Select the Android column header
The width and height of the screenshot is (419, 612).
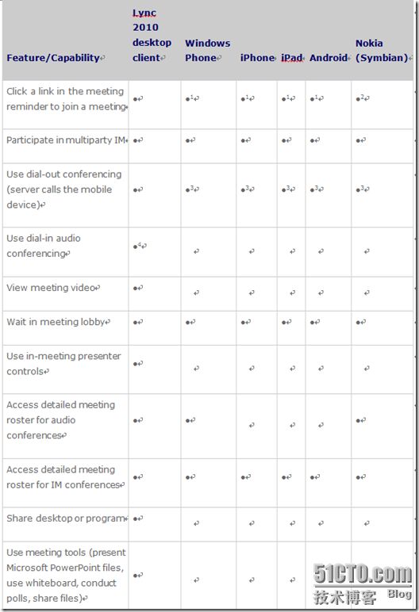point(329,58)
